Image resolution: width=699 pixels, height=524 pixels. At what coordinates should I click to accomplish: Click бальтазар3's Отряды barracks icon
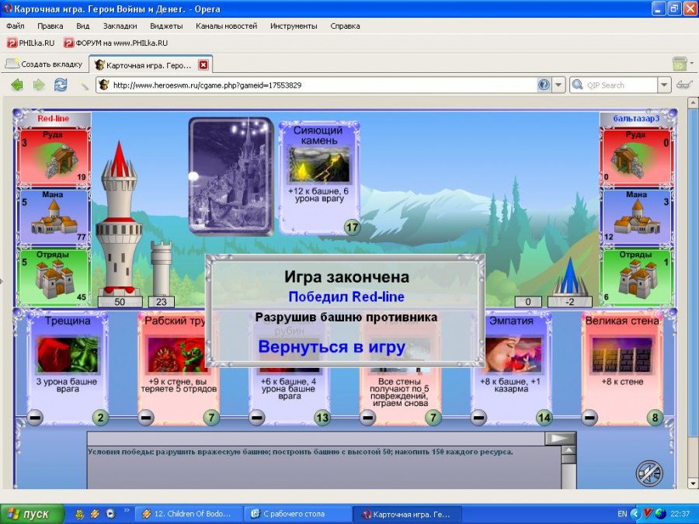click(x=638, y=278)
